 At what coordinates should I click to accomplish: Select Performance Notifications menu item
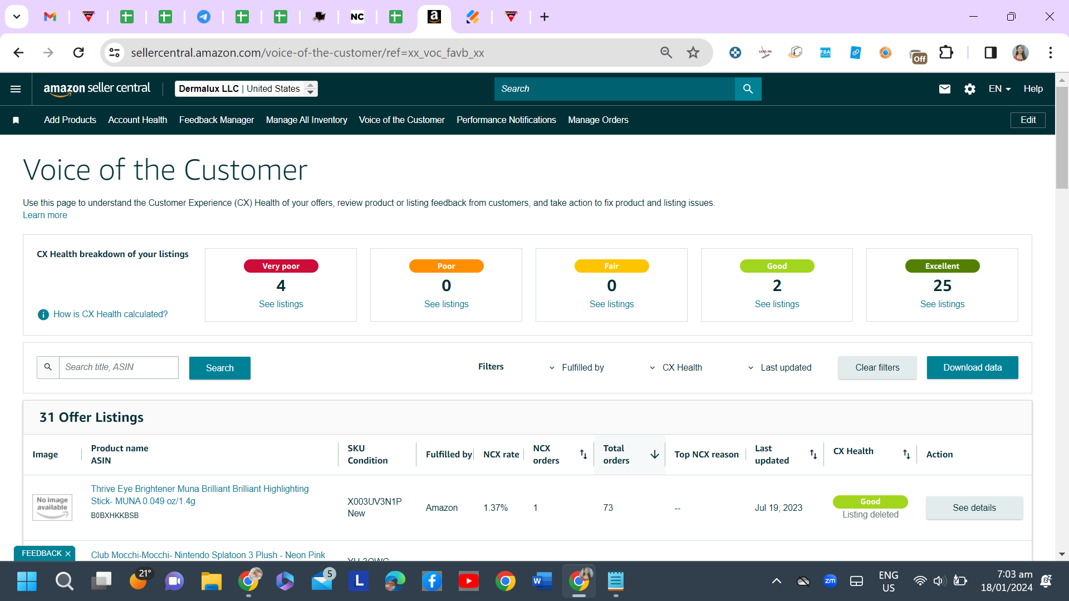pyautogui.click(x=506, y=120)
